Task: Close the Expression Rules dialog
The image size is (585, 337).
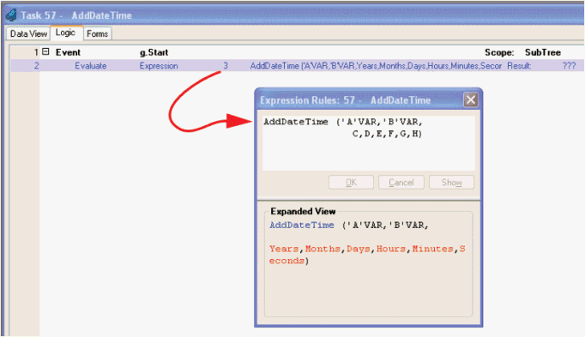Action: [470, 100]
